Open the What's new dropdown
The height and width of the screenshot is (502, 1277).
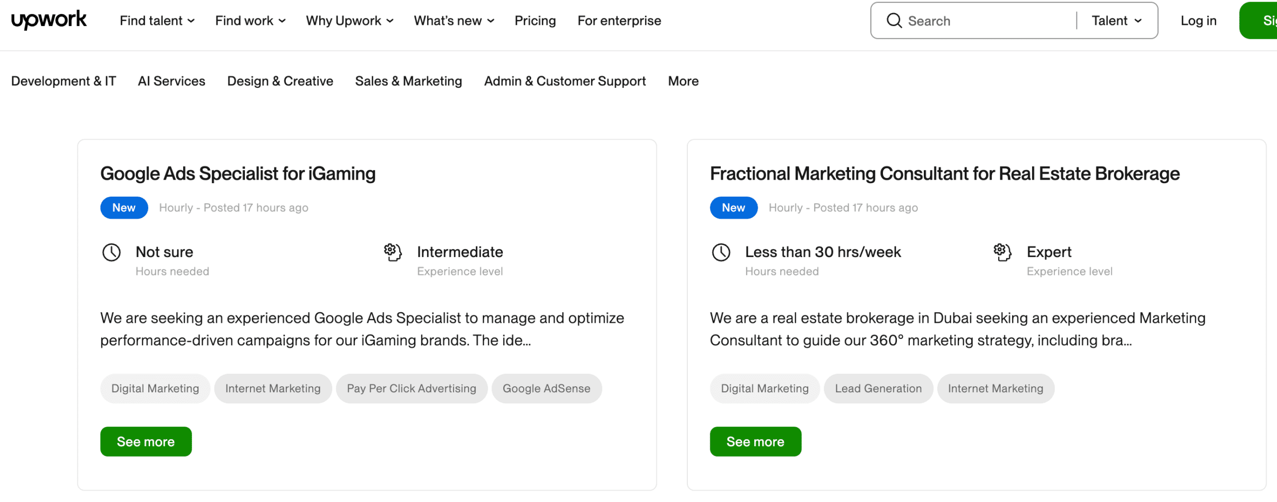click(x=453, y=20)
